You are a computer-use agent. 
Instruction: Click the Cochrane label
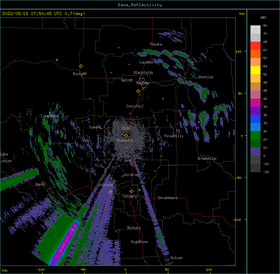[105, 185]
